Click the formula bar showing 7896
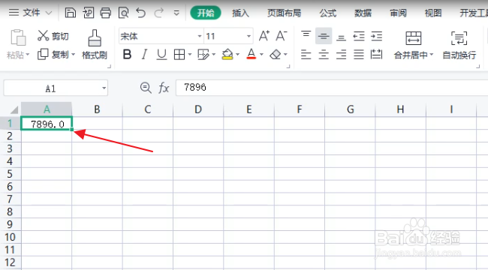The height and width of the screenshot is (270, 488). click(332, 88)
